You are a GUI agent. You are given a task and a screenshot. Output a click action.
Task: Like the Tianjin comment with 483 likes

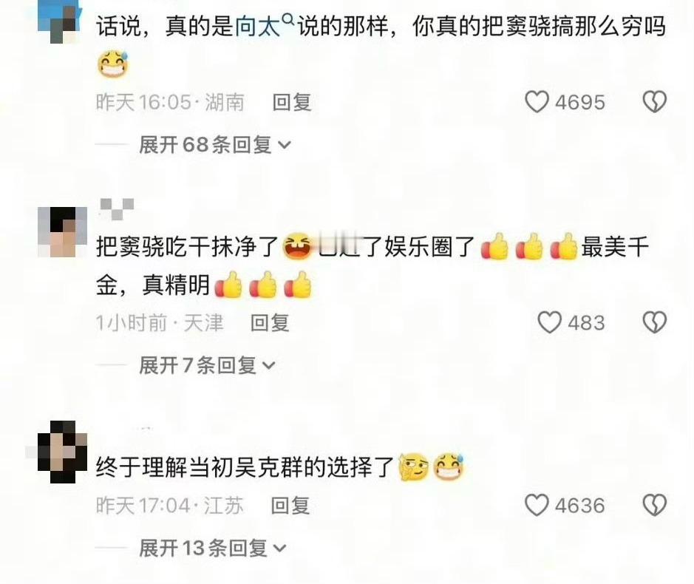click(549, 322)
